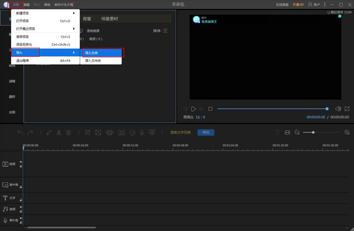The height and width of the screenshot is (231, 354).
Task: Expand the 新建项目 submenu arrow
Action: point(74,13)
